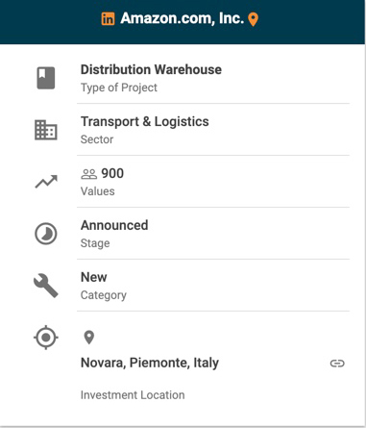Click the Investment Location label

[x=133, y=395]
